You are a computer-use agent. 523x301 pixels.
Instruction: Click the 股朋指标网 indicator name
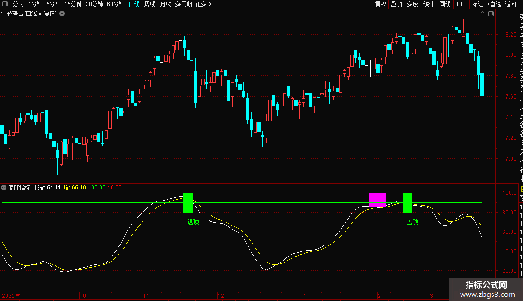pyautogui.click(x=22, y=188)
